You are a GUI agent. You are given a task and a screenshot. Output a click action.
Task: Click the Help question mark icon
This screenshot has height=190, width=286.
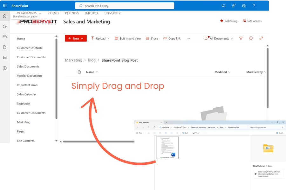click(254, 5)
